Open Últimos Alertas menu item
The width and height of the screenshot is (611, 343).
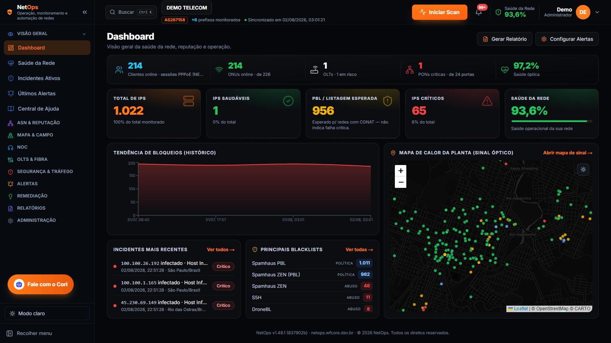click(47, 93)
